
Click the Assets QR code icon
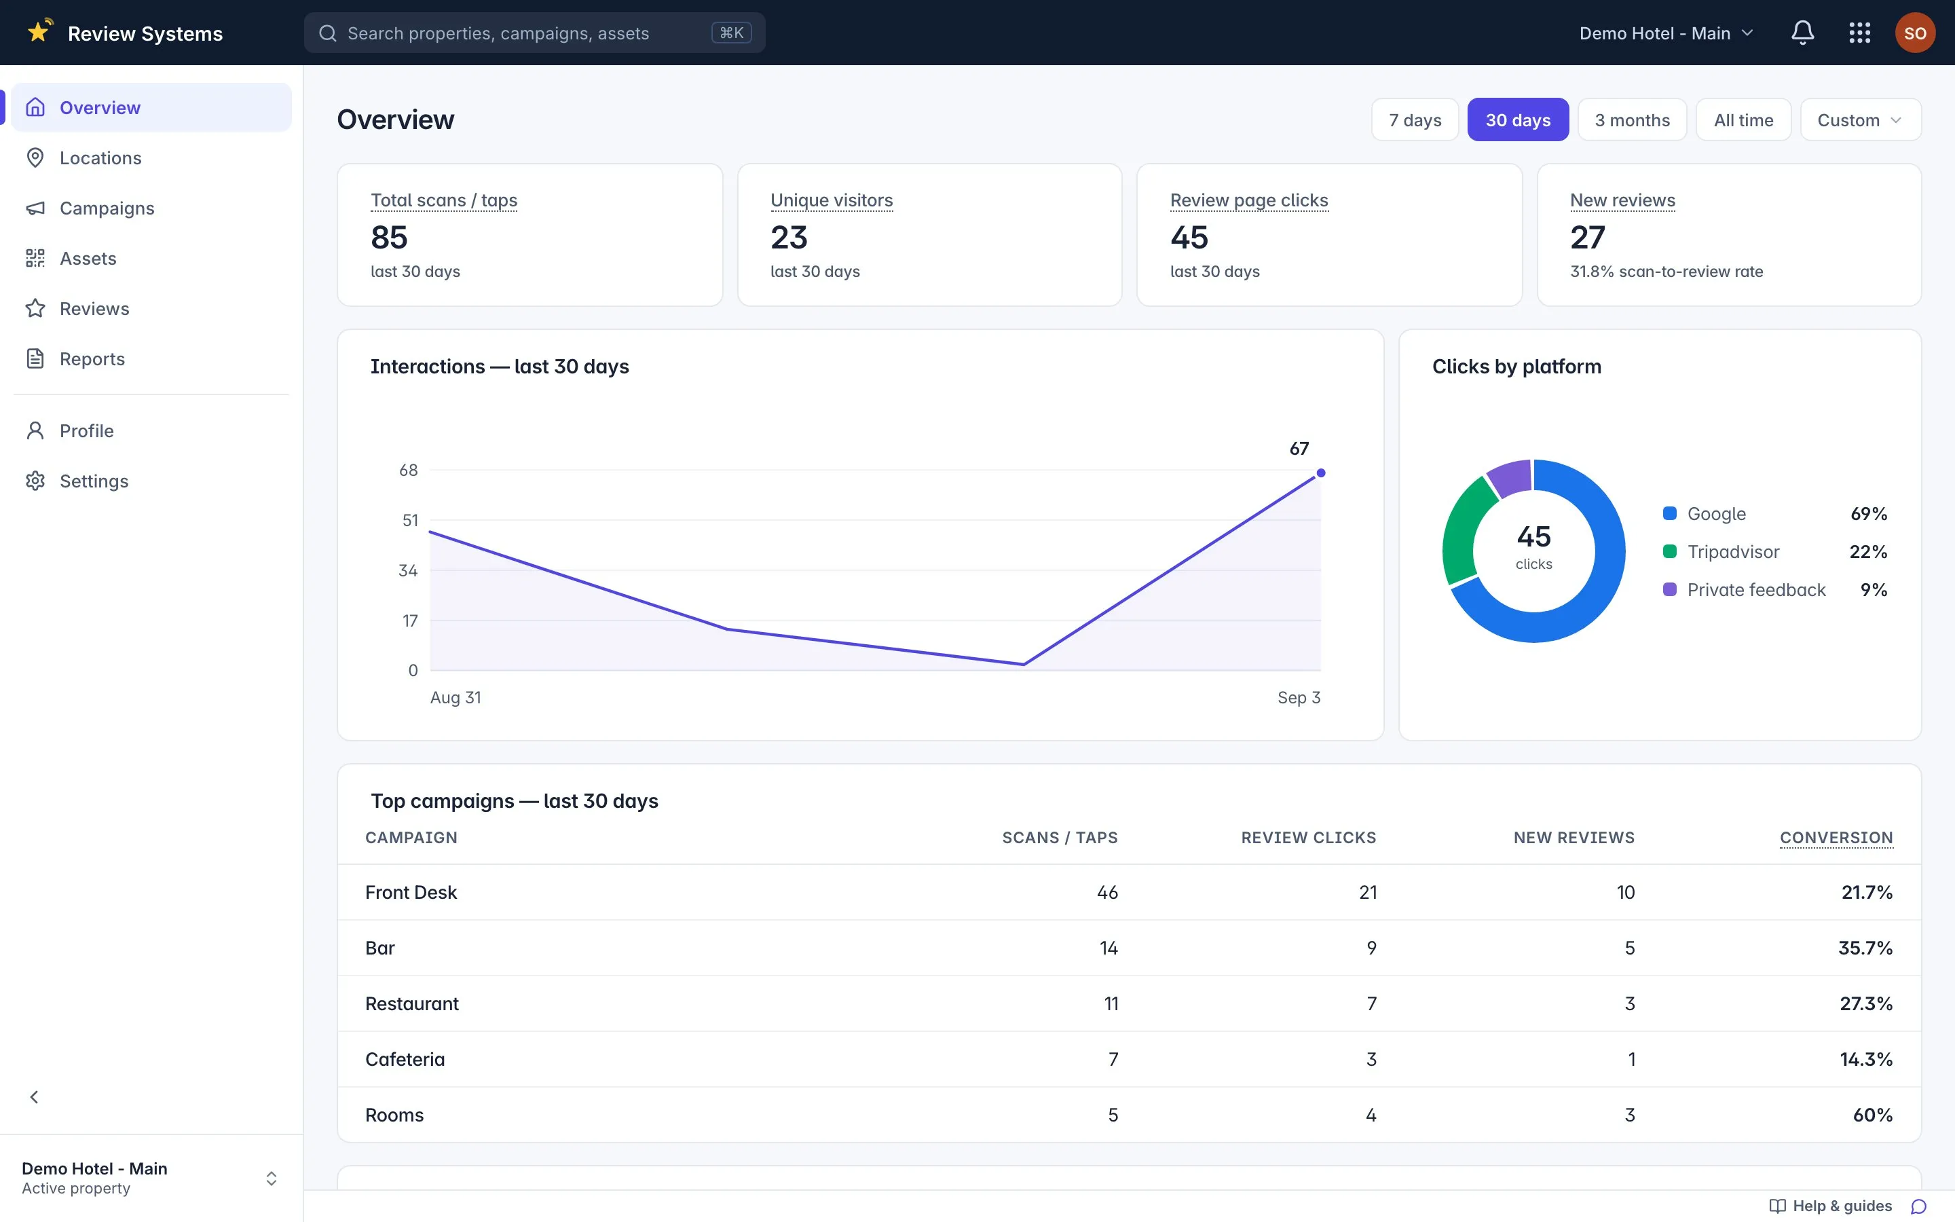[35, 258]
